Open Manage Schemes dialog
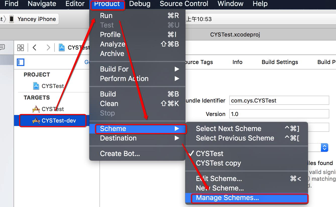Screen dimensions: 336x207 point(247,198)
